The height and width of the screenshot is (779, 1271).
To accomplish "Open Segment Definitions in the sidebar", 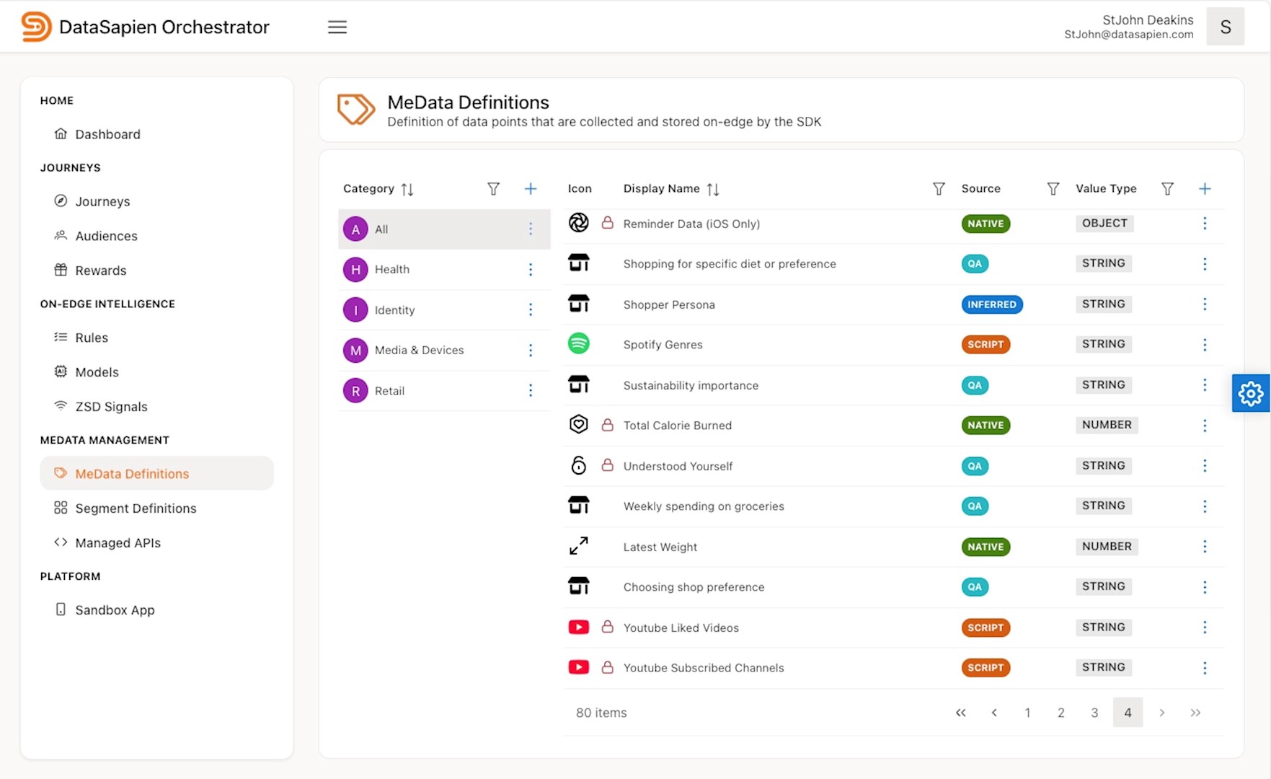I will pyautogui.click(x=136, y=509).
